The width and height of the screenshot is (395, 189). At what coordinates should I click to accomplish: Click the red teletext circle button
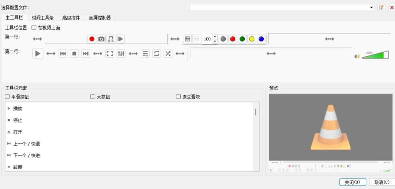[x=233, y=39]
